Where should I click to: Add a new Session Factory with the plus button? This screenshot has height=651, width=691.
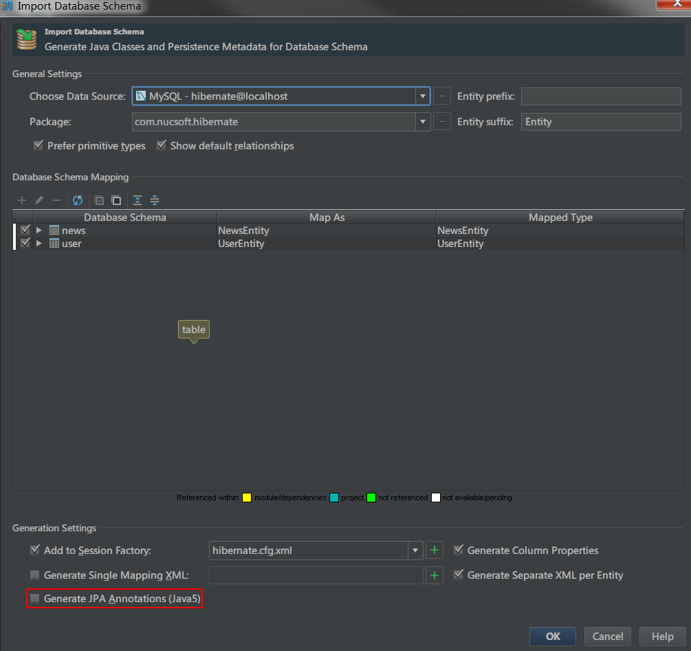pos(435,550)
